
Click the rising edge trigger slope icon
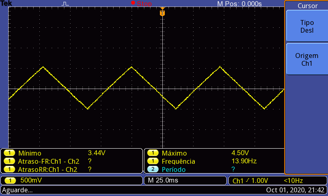(248, 180)
